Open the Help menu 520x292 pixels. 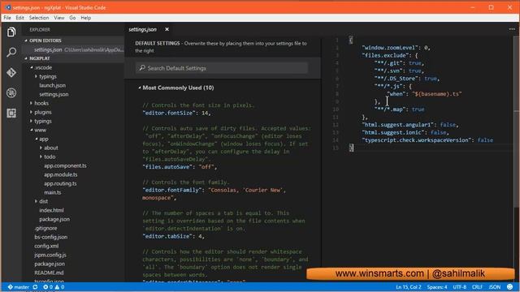click(x=86, y=18)
